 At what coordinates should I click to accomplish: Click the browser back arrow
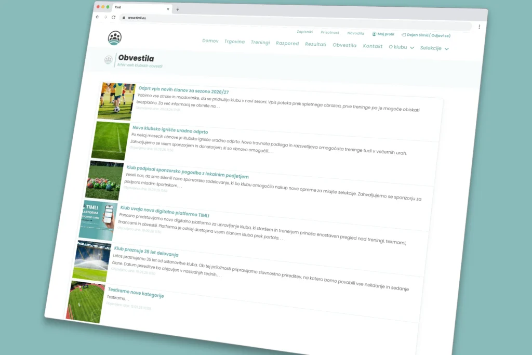(x=97, y=17)
